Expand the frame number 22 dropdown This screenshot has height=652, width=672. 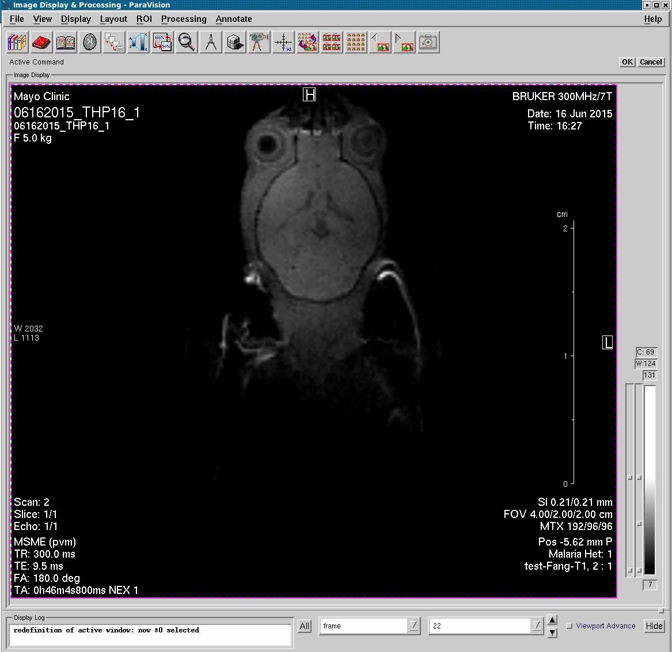(536, 626)
